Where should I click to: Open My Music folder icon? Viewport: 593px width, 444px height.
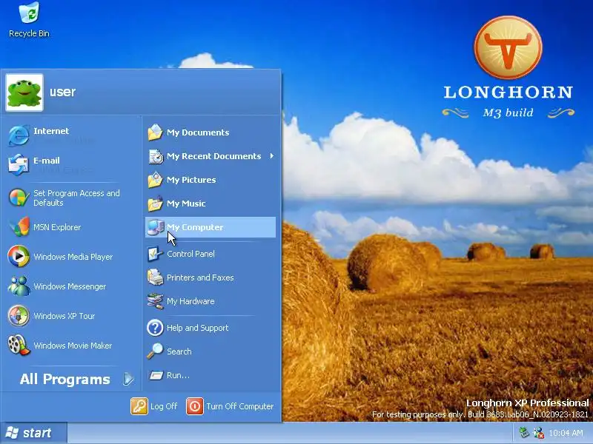click(x=155, y=203)
